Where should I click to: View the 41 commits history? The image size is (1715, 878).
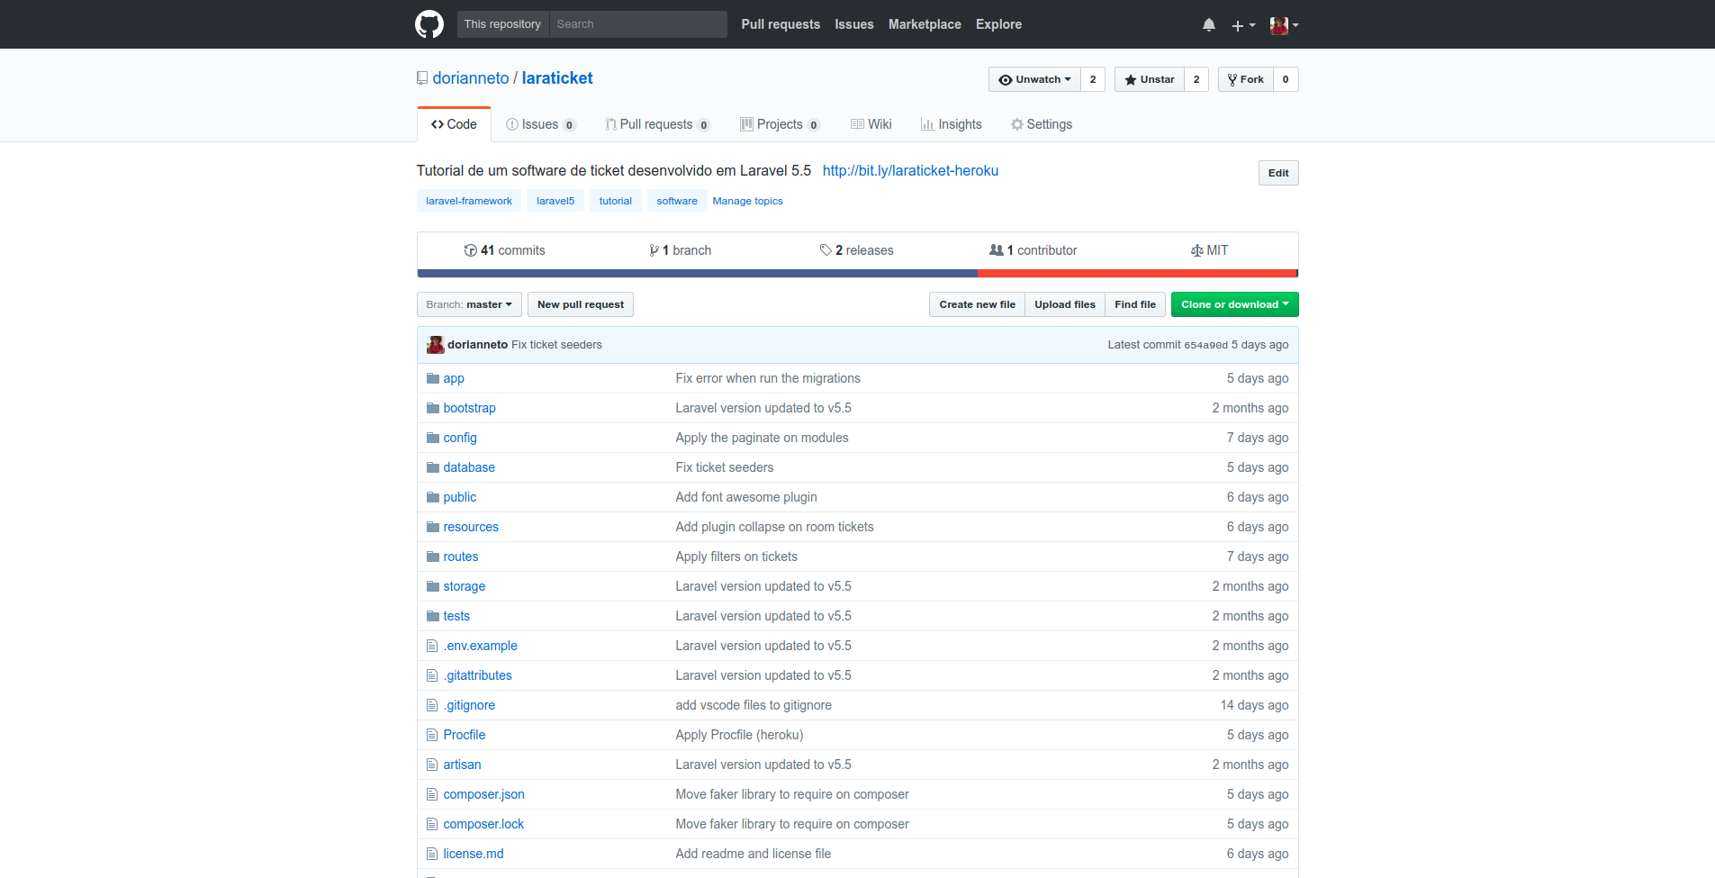504,250
